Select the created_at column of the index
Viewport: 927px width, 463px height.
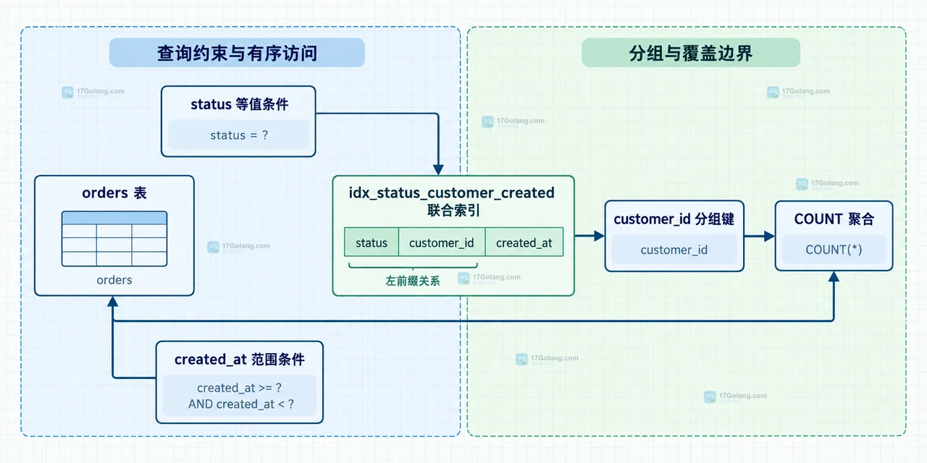point(524,243)
